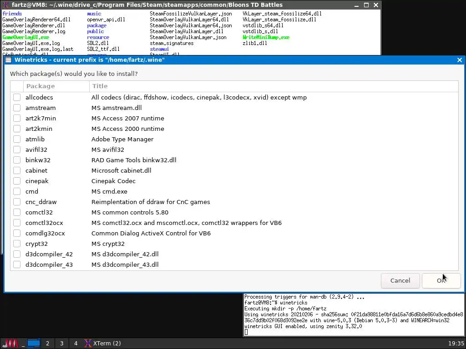This screenshot has width=466, height=349.
Task: Switch to workspace 2 in taskbar
Action: pos(47,344)
